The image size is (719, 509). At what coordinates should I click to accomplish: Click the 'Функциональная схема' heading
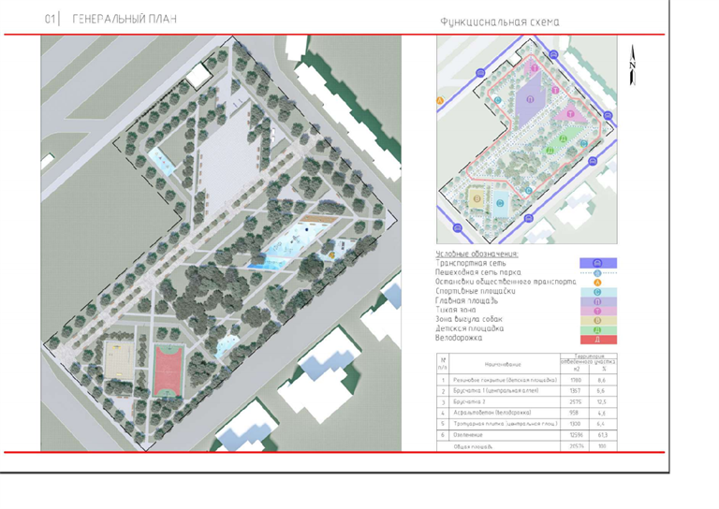click(x=499, y=22)
